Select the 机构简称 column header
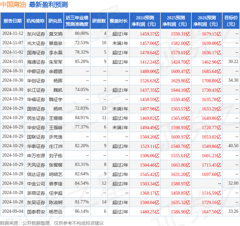Image resolution: width=240 pixels, height=226 pixels. tap(35, 21)
